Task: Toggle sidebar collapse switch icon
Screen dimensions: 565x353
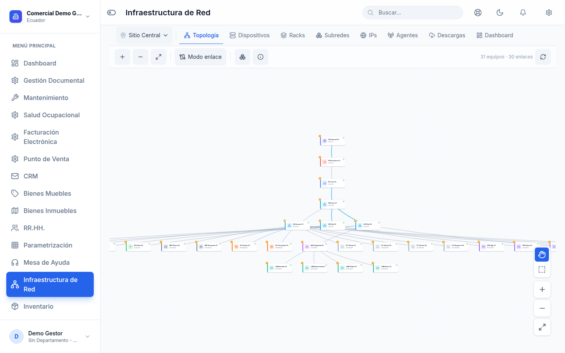Action: [111, 13]
